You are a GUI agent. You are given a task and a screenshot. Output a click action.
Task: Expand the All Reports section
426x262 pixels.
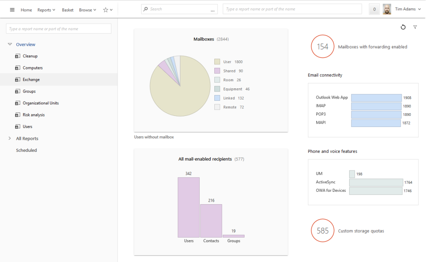click(9, 138)
